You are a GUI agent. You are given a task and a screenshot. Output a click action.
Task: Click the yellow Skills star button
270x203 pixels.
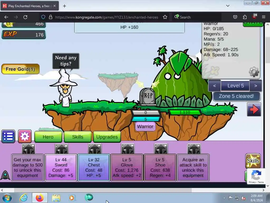point(253,161)
